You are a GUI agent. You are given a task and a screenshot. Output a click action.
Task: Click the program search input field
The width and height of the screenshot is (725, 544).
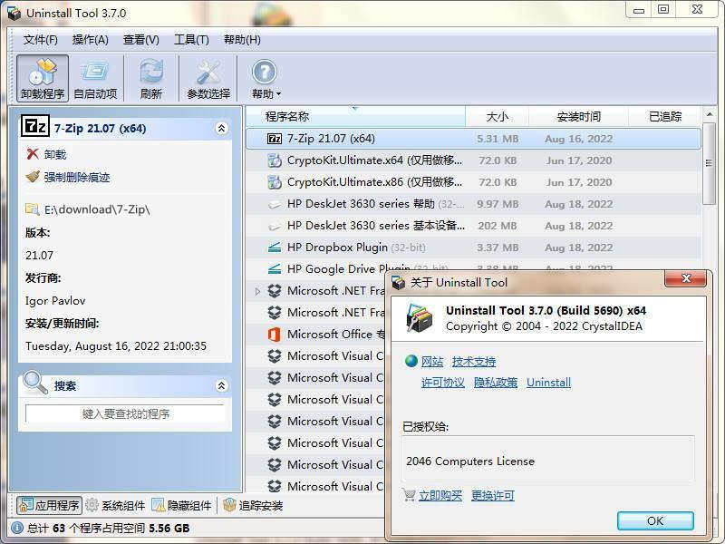(x=125, y=414)
